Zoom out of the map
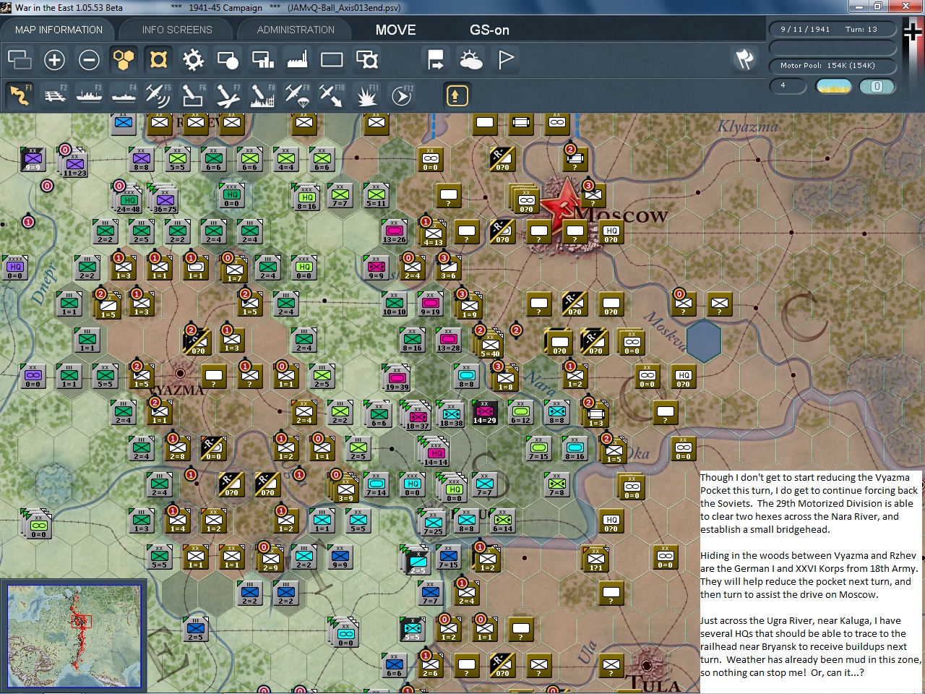This screenshot has height=694, width=925. (89, 59)
